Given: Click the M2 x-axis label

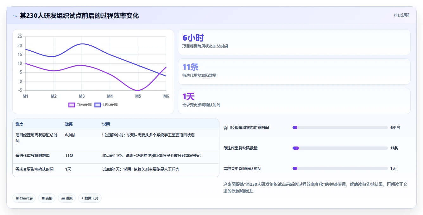Looking at the screenshot, I should tap(54, 96).
